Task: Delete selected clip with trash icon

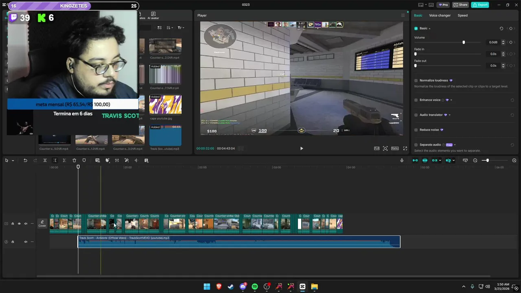Action: click(x=74, y=160)
